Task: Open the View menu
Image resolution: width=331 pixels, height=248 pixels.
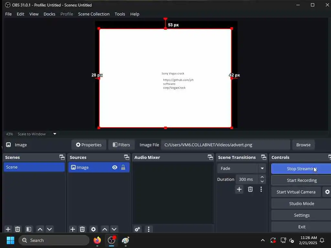Action: pyautogui.click(x=34, y=14)
